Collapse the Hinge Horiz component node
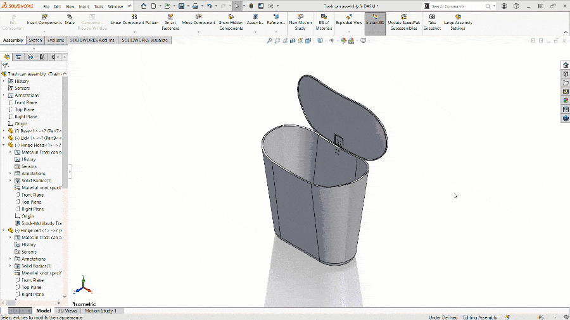Image resolution: width=570 pixels, height=320 pixels. pyautogui.click(x=4, y=145)
